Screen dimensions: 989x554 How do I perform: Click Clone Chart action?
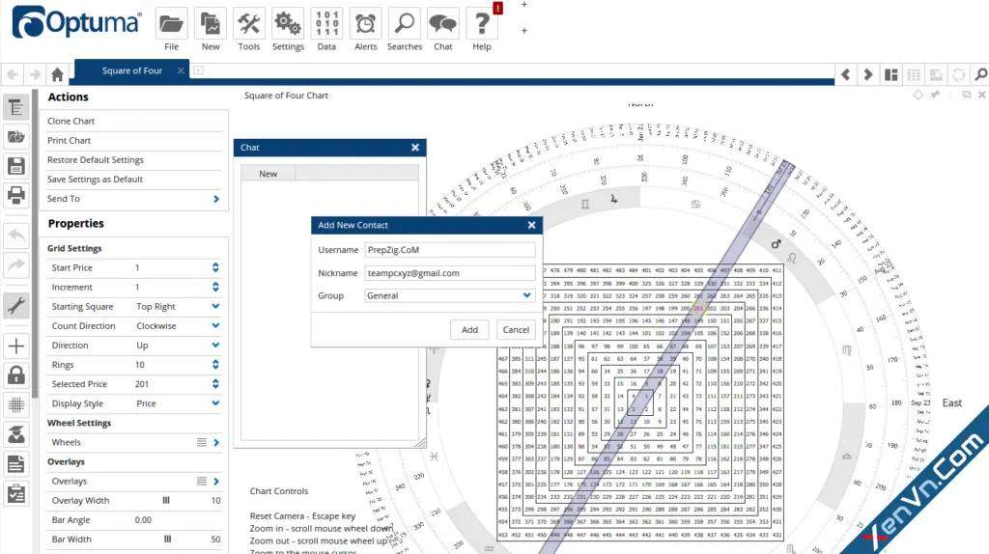71,121
